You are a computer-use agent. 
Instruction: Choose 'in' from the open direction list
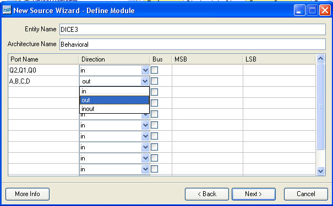click(x=114, y=91)
